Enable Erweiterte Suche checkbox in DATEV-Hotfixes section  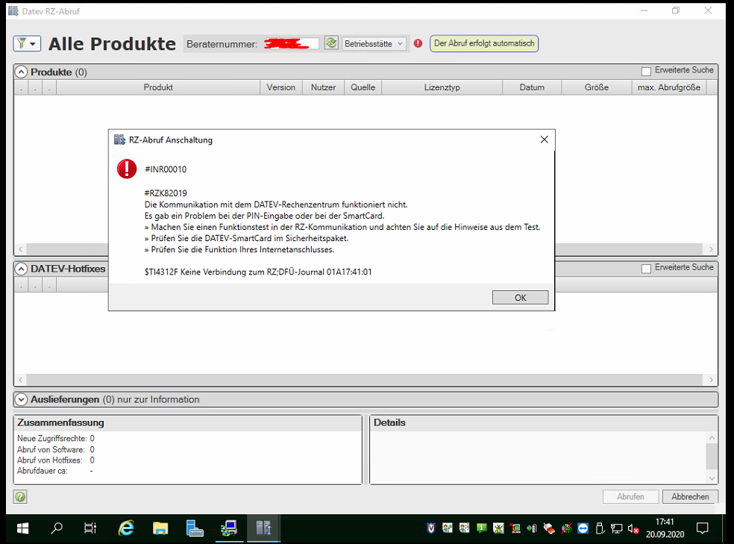647,268
